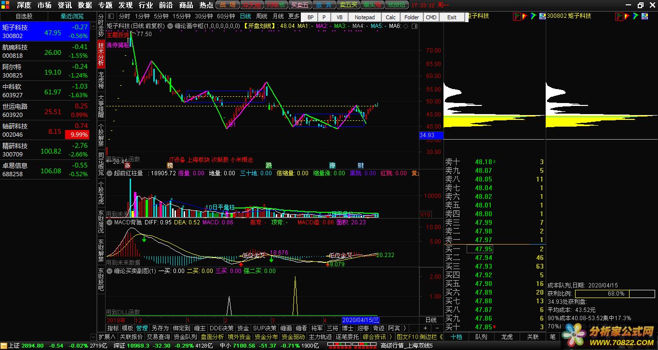Click picture icon left of 300802 矩子科技
The width and height of the screenshot is (658, 350).
pyautogui.click(x=542, y=16)
